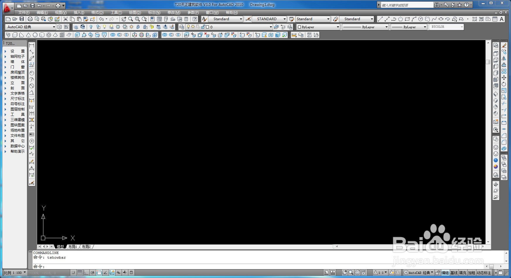The height and width of the screenshot is (278, 511).
Task: Open the AutoCAD 经典 workspace dropdown
Action: coord(30,27)
